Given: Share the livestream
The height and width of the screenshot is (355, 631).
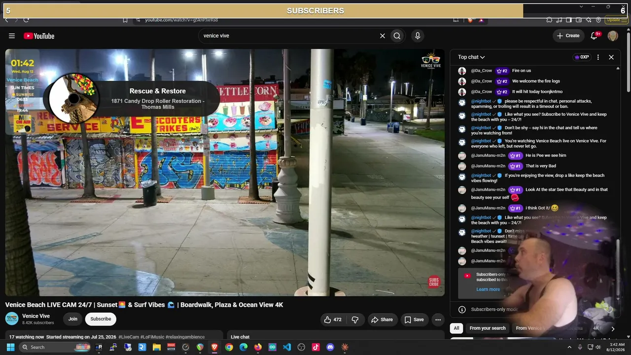Looking at the screenshot, I should 382,319.
